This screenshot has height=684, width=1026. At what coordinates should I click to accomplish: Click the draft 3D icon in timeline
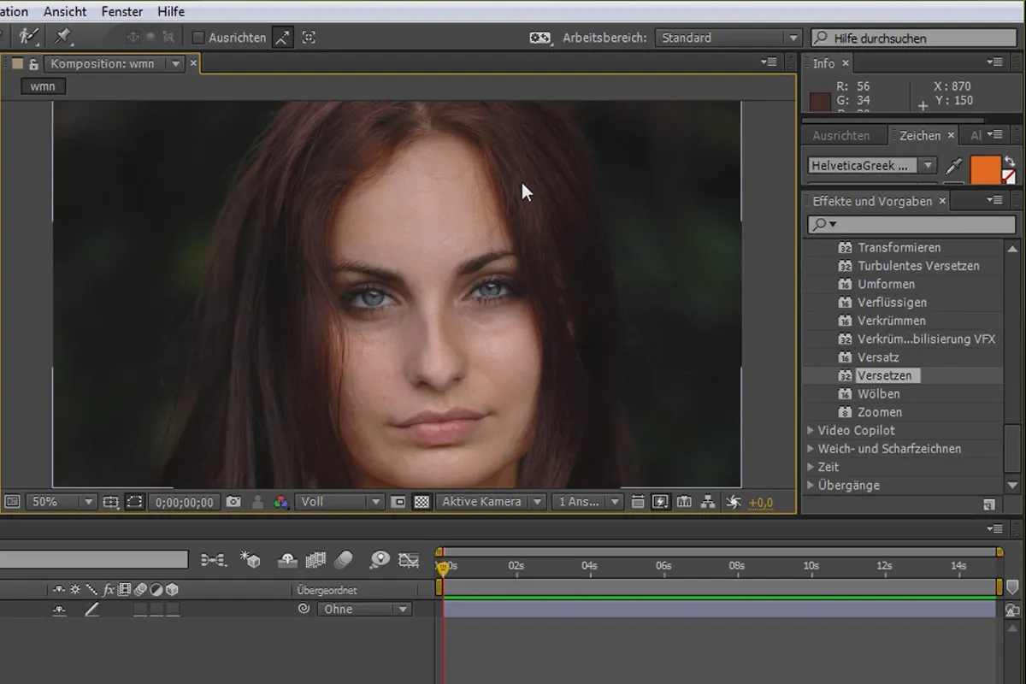251,560
